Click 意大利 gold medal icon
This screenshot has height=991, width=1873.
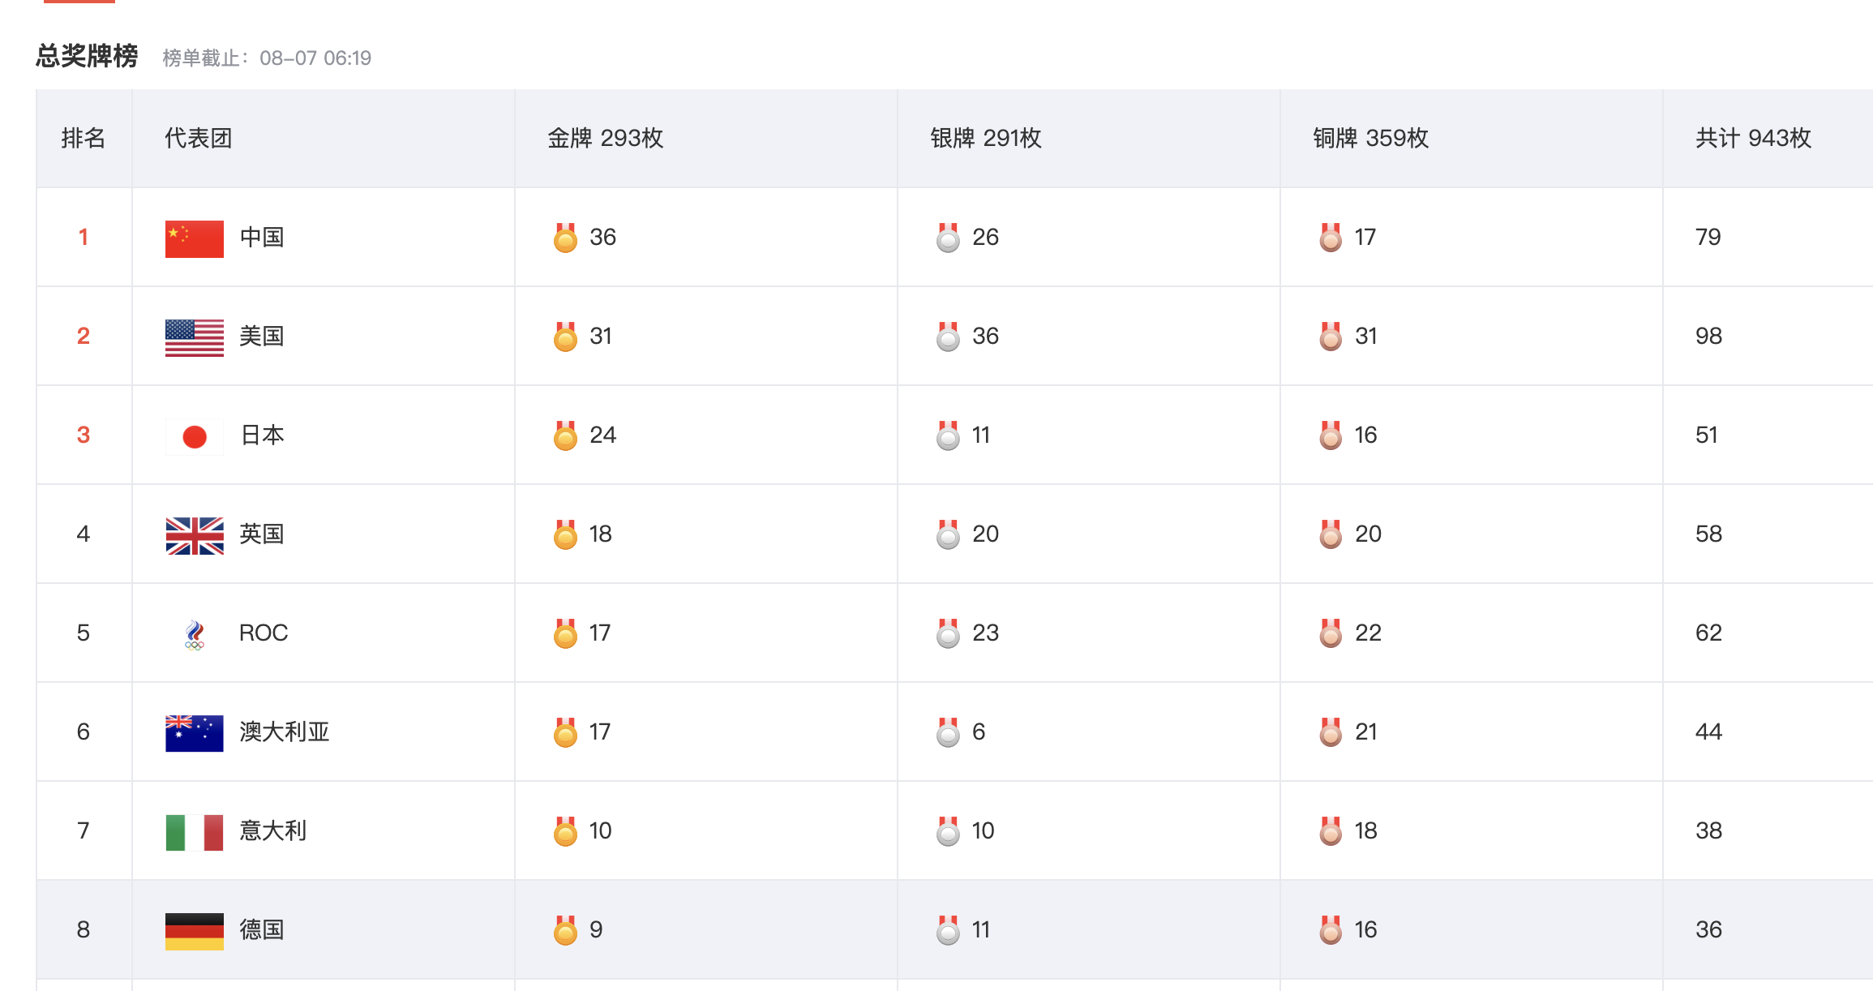565,831
